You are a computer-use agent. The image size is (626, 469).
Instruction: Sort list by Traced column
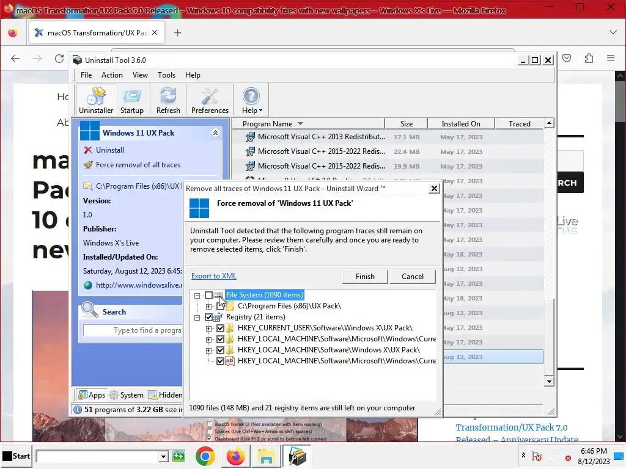tap(520, 123)
